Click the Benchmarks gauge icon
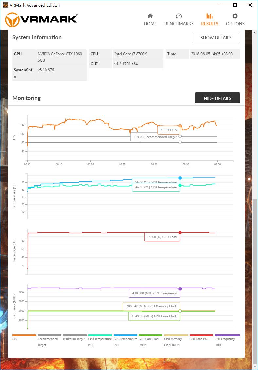The image size is (258, 370). [x=179, y=16]
